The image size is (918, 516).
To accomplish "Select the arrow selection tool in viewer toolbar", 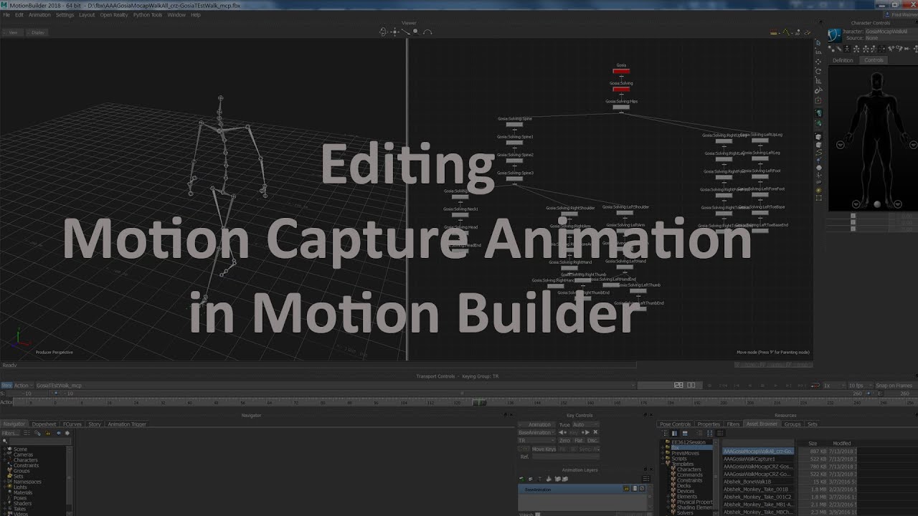I will tap(818, 42).
